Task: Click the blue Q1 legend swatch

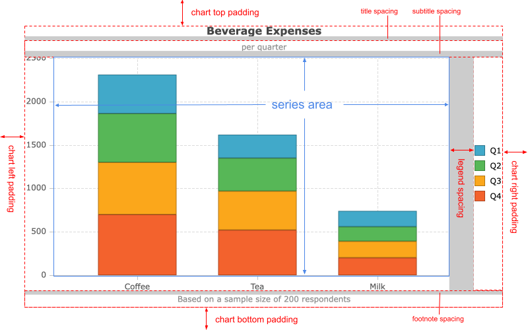Action: point(480,150)
